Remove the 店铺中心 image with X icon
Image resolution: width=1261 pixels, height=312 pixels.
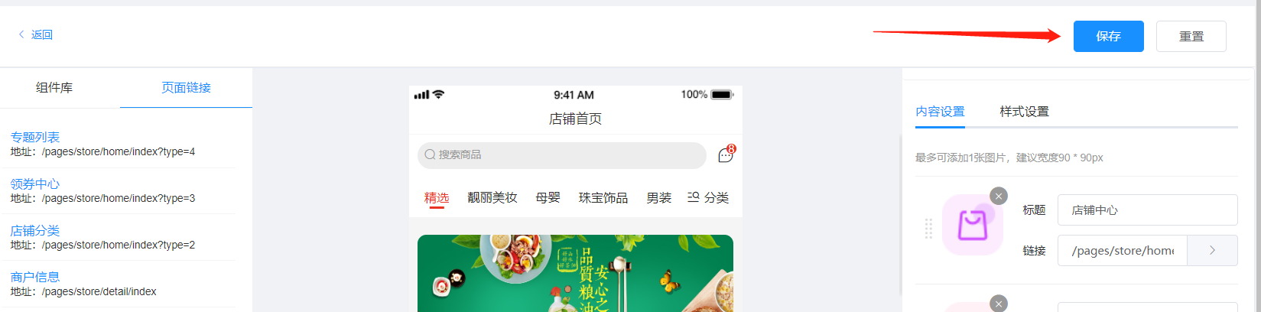point(999,196)
